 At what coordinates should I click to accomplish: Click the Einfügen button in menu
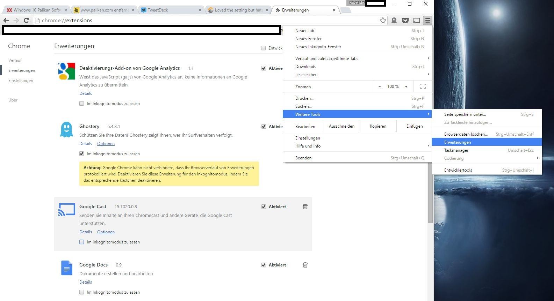(415, 126)
